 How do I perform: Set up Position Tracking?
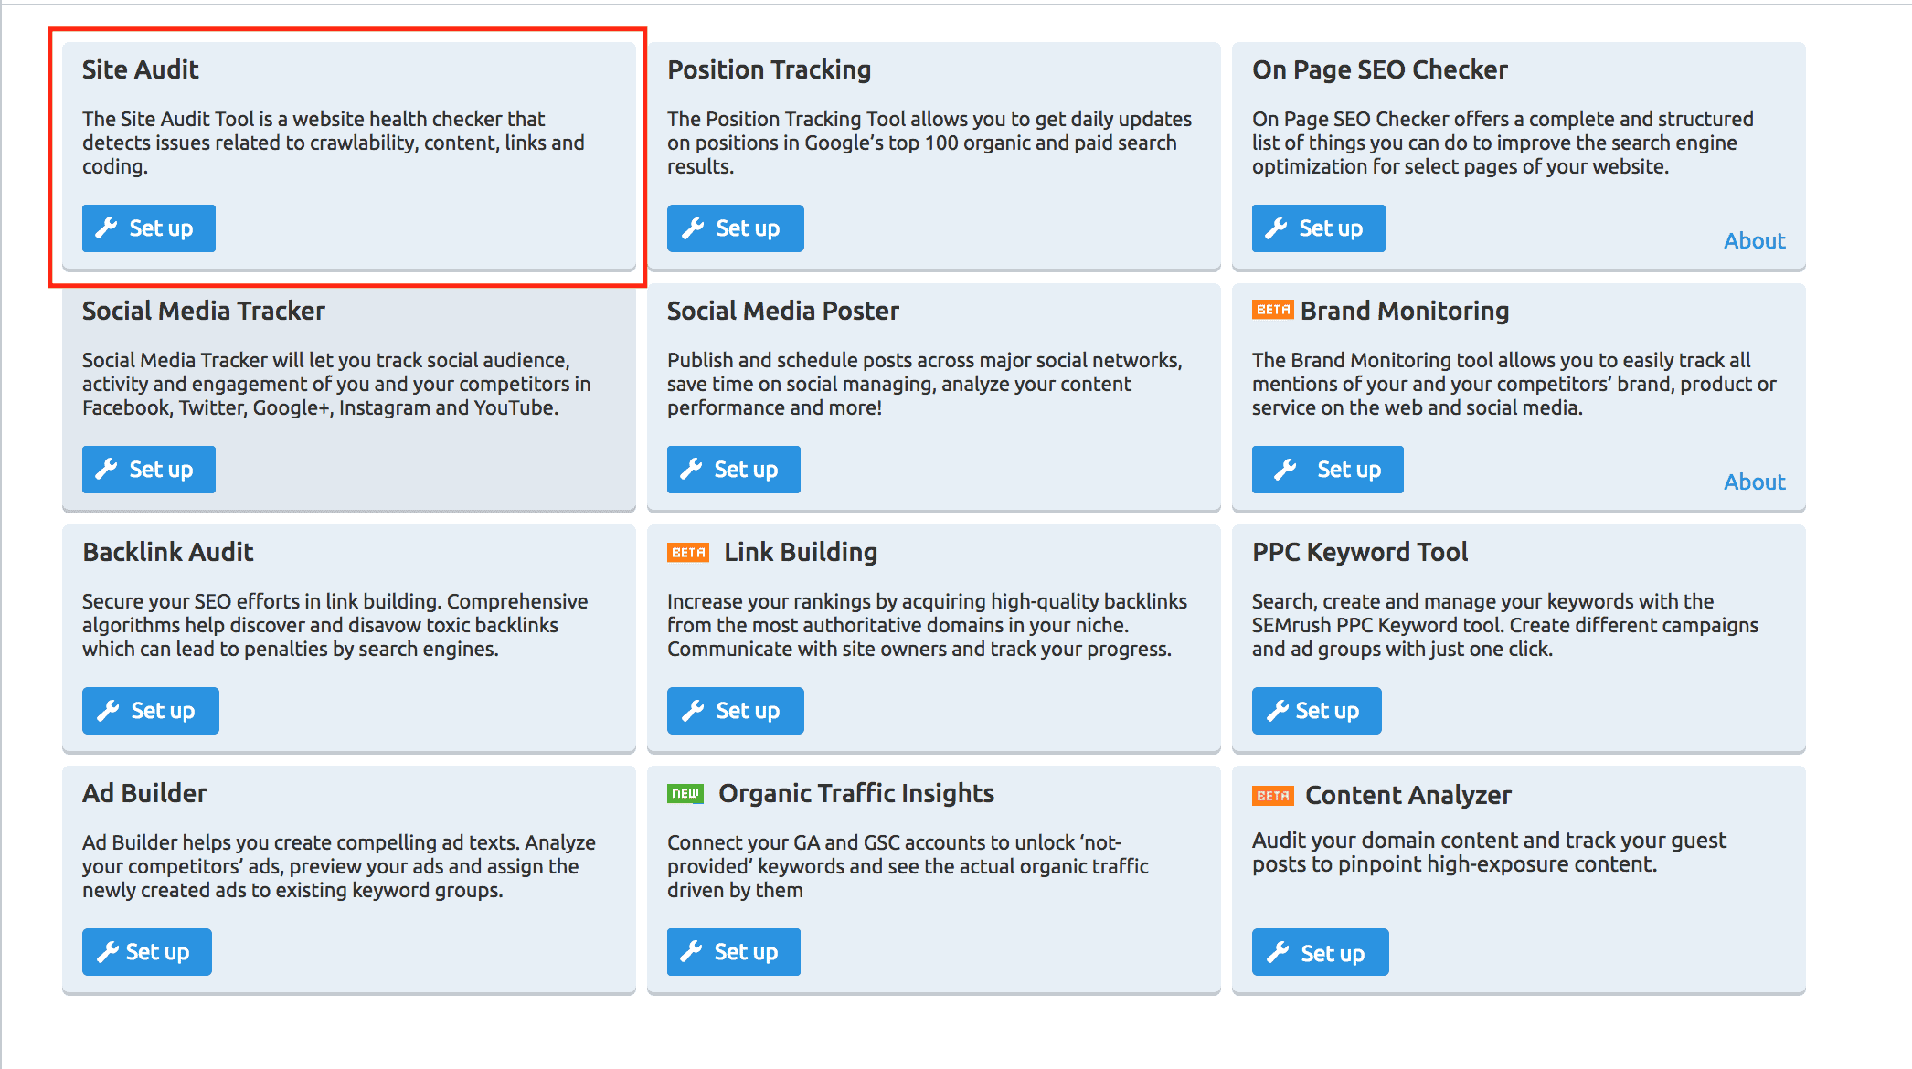[735, 228]
